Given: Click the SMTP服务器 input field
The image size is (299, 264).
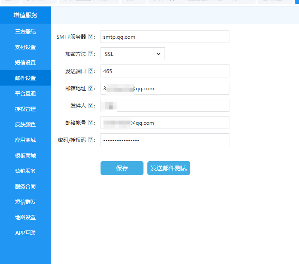Looking at the screenshot, I should [x=165, y=37].
